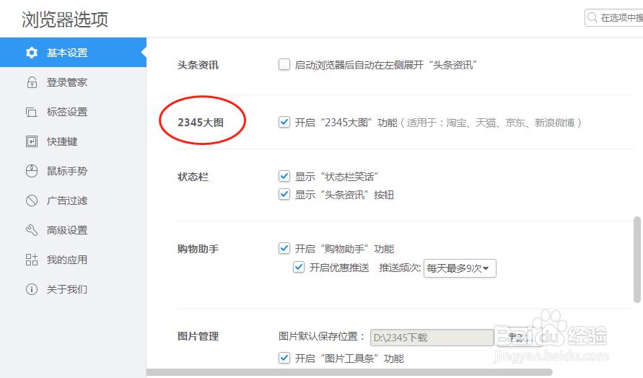Viewport: 643px width, 378px height.
Task: Click the shortcut key icon beside 快捷键
Action: pyautogui.click(x=32, y=141)
